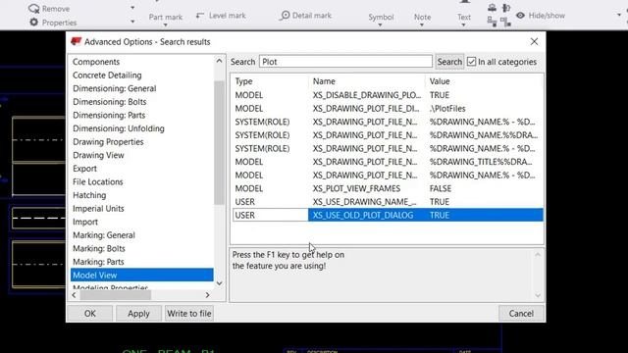
Task: Click the help text scroll down arrow
Action: click(x=538, y=295)
